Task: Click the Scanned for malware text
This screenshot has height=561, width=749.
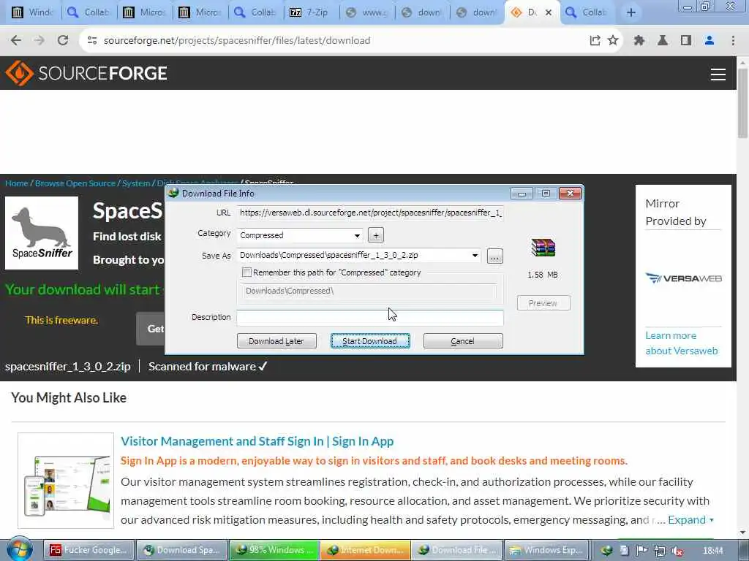Action: (x=202, y=367)
